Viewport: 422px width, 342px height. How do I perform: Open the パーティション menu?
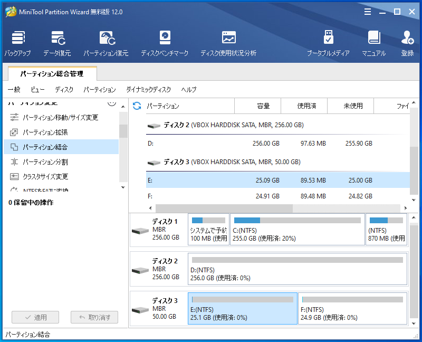tap(100, 89)
